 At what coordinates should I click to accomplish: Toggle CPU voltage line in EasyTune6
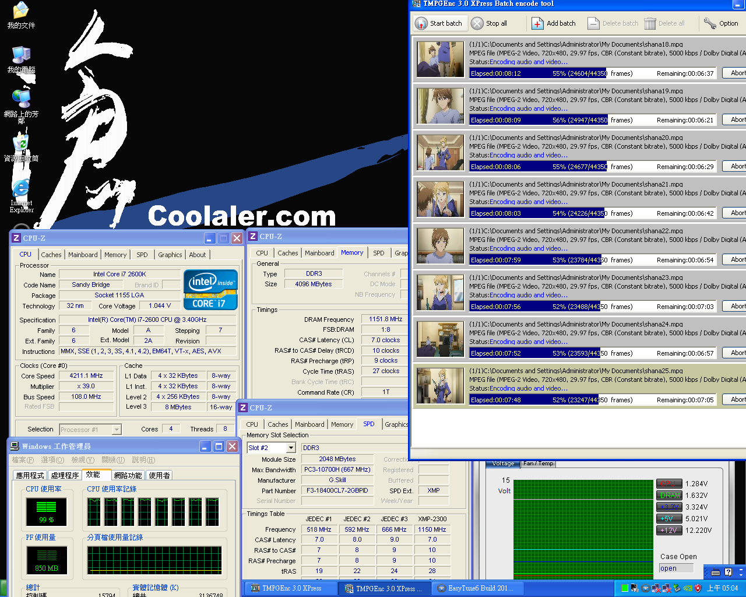pos(669,483)
